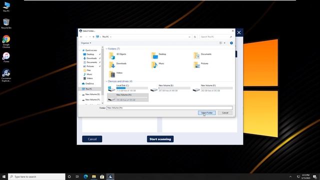The image size is (320, 180).
Task: Click the Windows Start button
Action: click(x=4, y=176)
